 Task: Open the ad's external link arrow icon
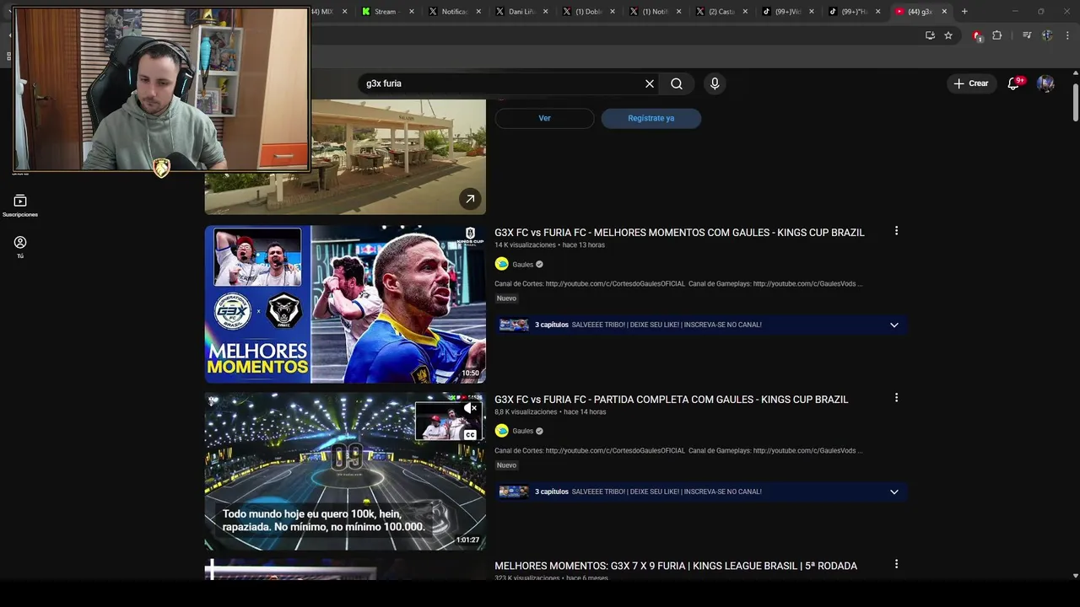pos(470,199)
